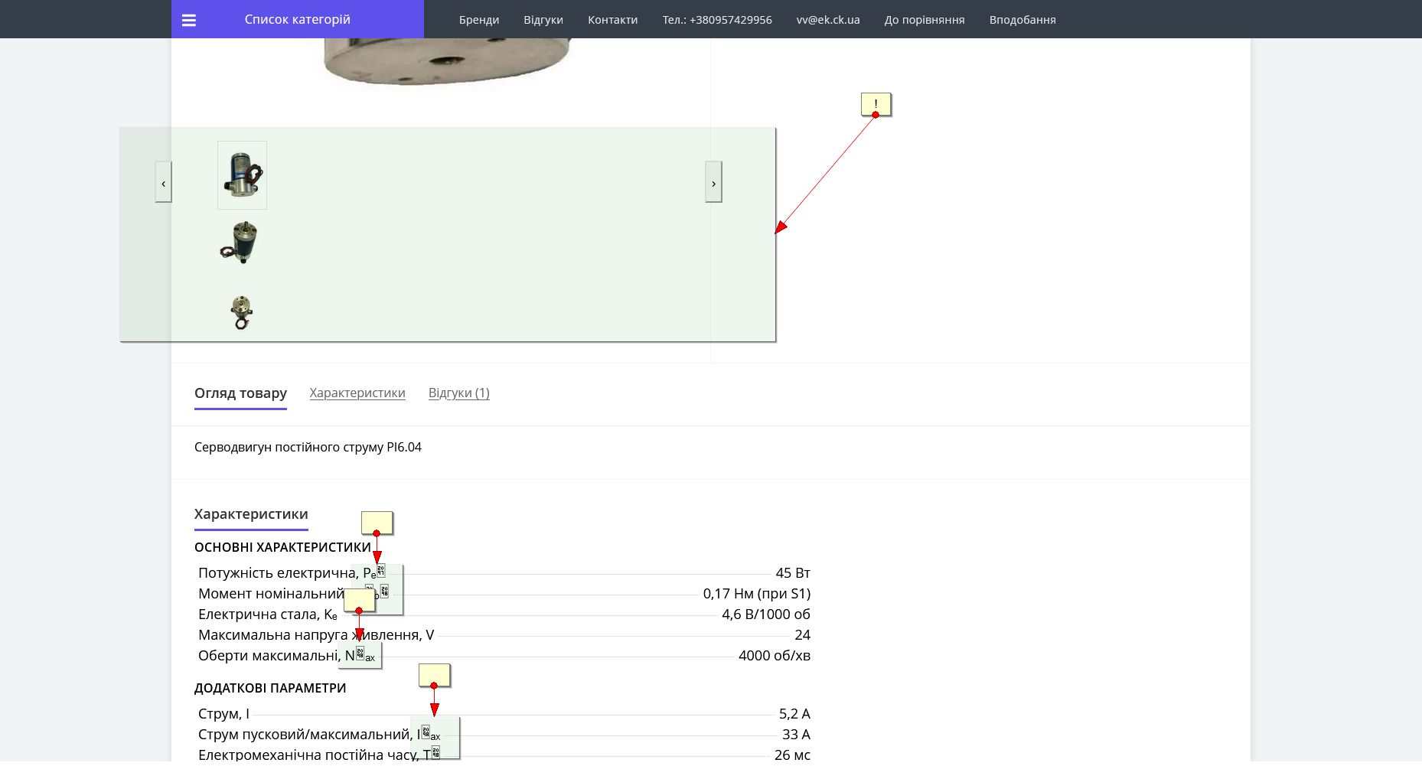Go to 'Відгуки' in the top navigation
This screenshot has height=766, width=1422.
[x=543, y=20]
